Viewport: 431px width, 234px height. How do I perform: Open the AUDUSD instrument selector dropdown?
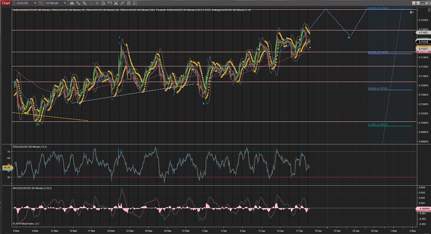26,3
